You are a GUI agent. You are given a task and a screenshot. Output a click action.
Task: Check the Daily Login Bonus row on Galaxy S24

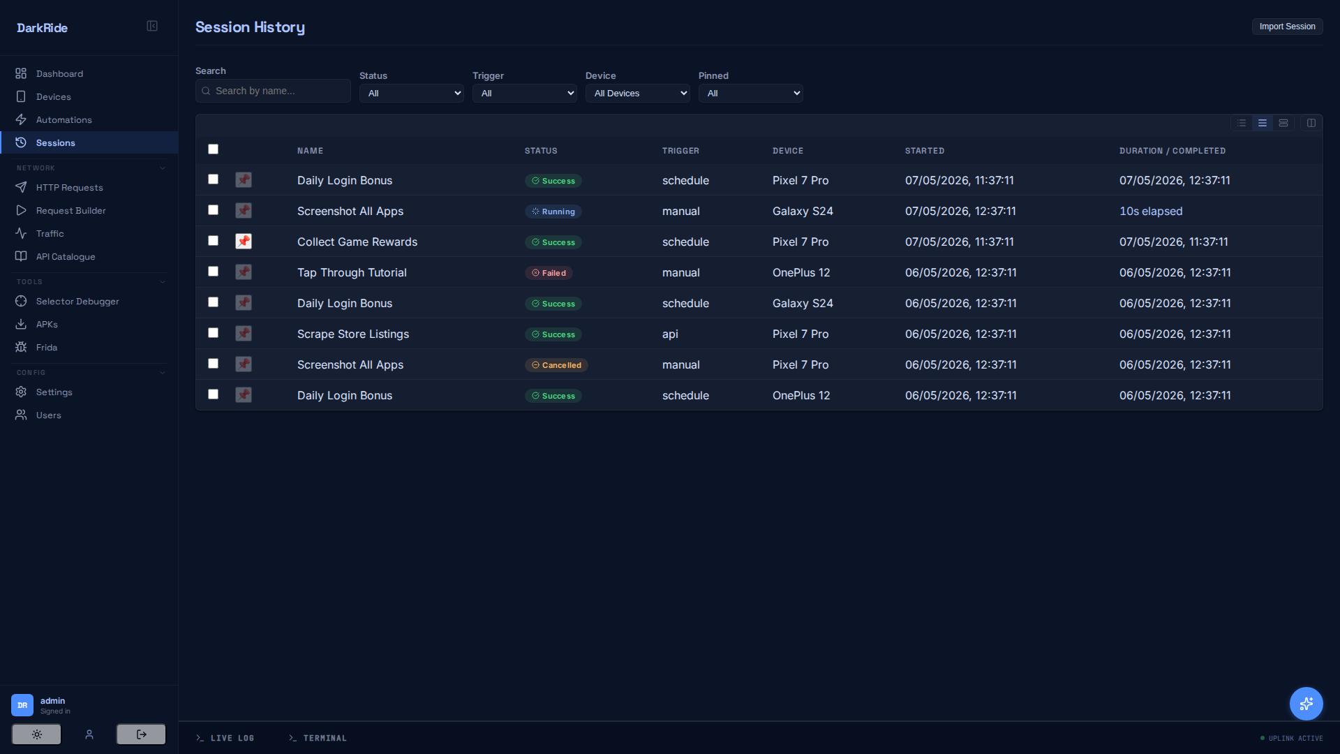214,302
